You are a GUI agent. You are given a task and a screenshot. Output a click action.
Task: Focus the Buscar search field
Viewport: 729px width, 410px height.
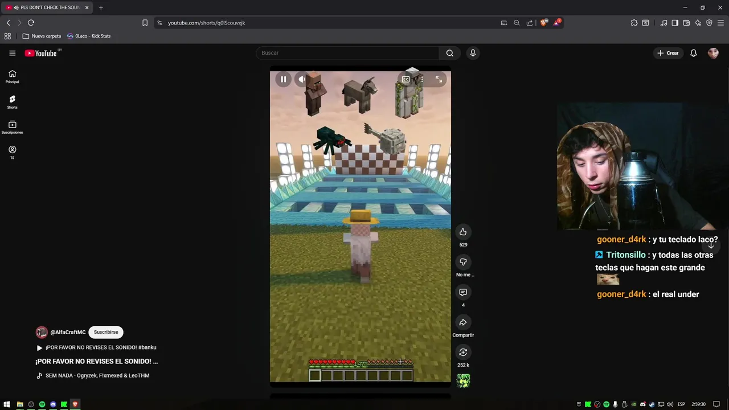point(347,53)
